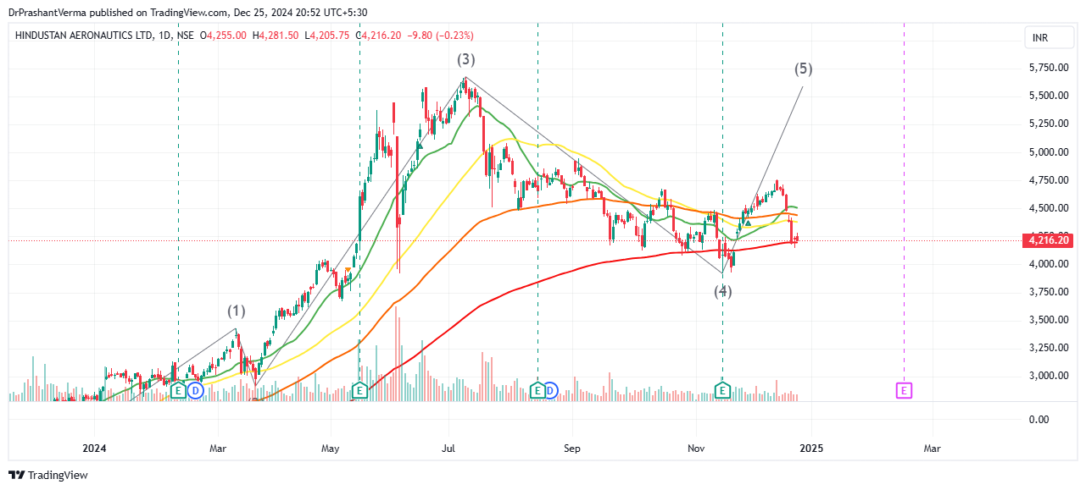Open the November 2024 earnings E marker
This screenshot has height=490, width=1086.
[x=722, y=390]
